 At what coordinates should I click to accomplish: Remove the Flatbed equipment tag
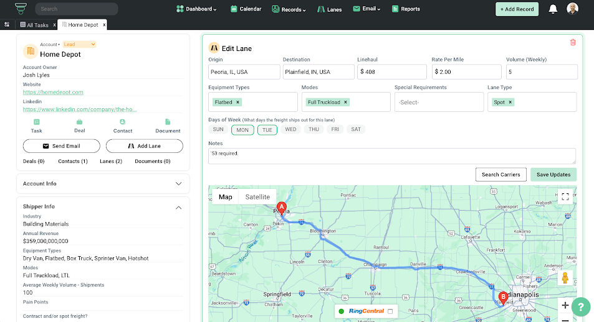(237, 102)
